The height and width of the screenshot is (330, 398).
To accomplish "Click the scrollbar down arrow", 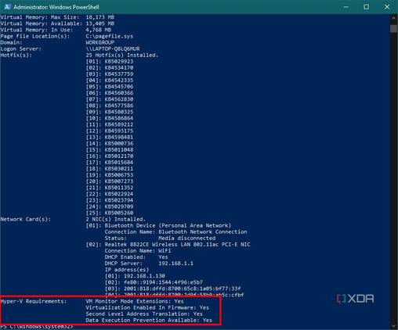I will 393,326.
